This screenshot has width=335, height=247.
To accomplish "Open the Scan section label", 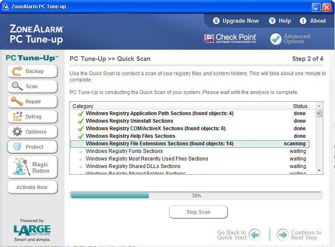I will point(31,86).
